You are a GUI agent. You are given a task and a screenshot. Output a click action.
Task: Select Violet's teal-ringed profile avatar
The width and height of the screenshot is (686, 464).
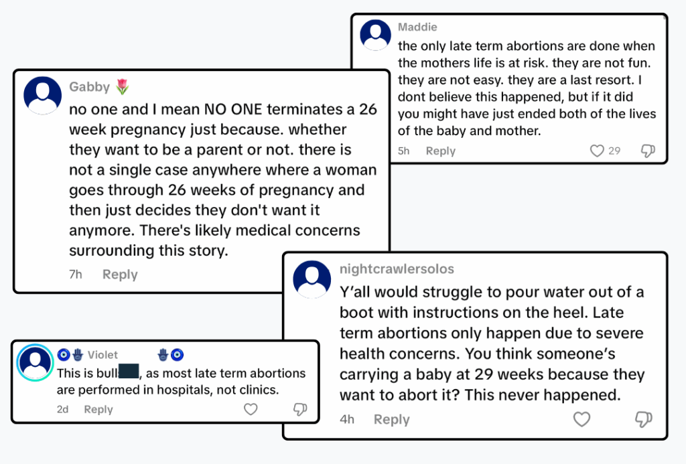pyautogui.click(x=36, y=362)
